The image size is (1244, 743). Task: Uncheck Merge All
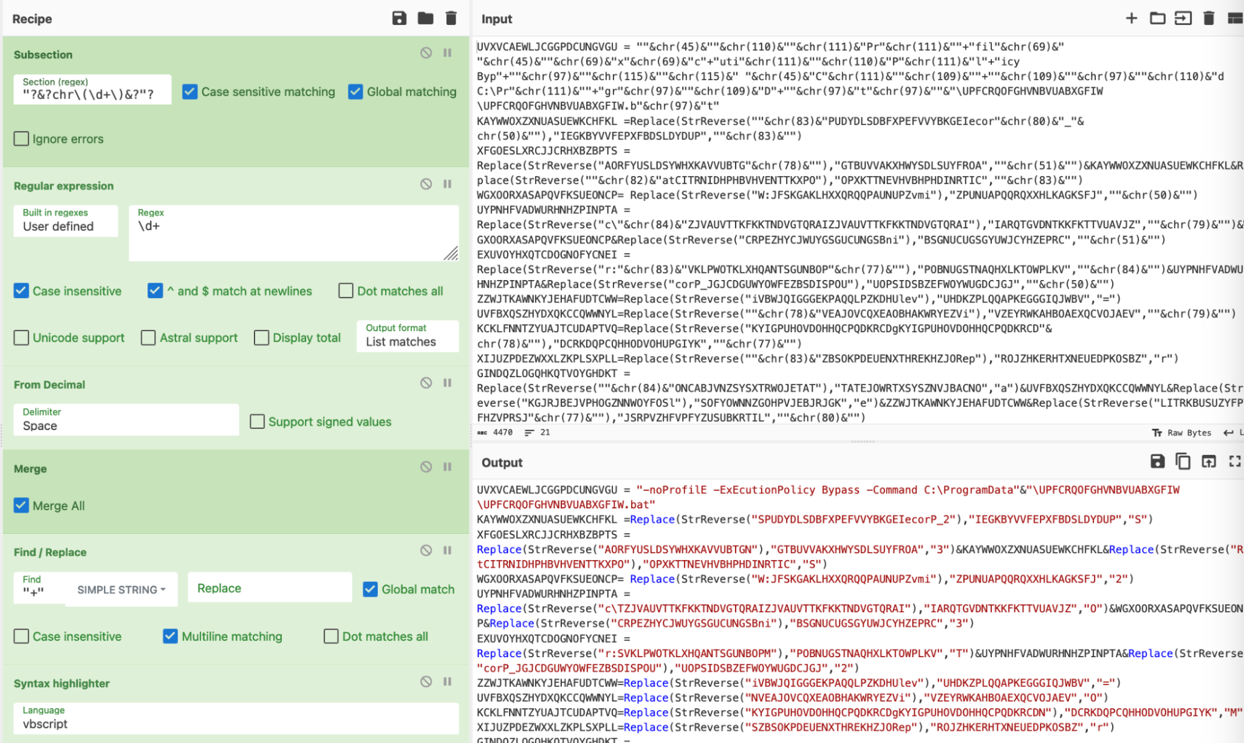pyautogui.click(x=22, y=505)
